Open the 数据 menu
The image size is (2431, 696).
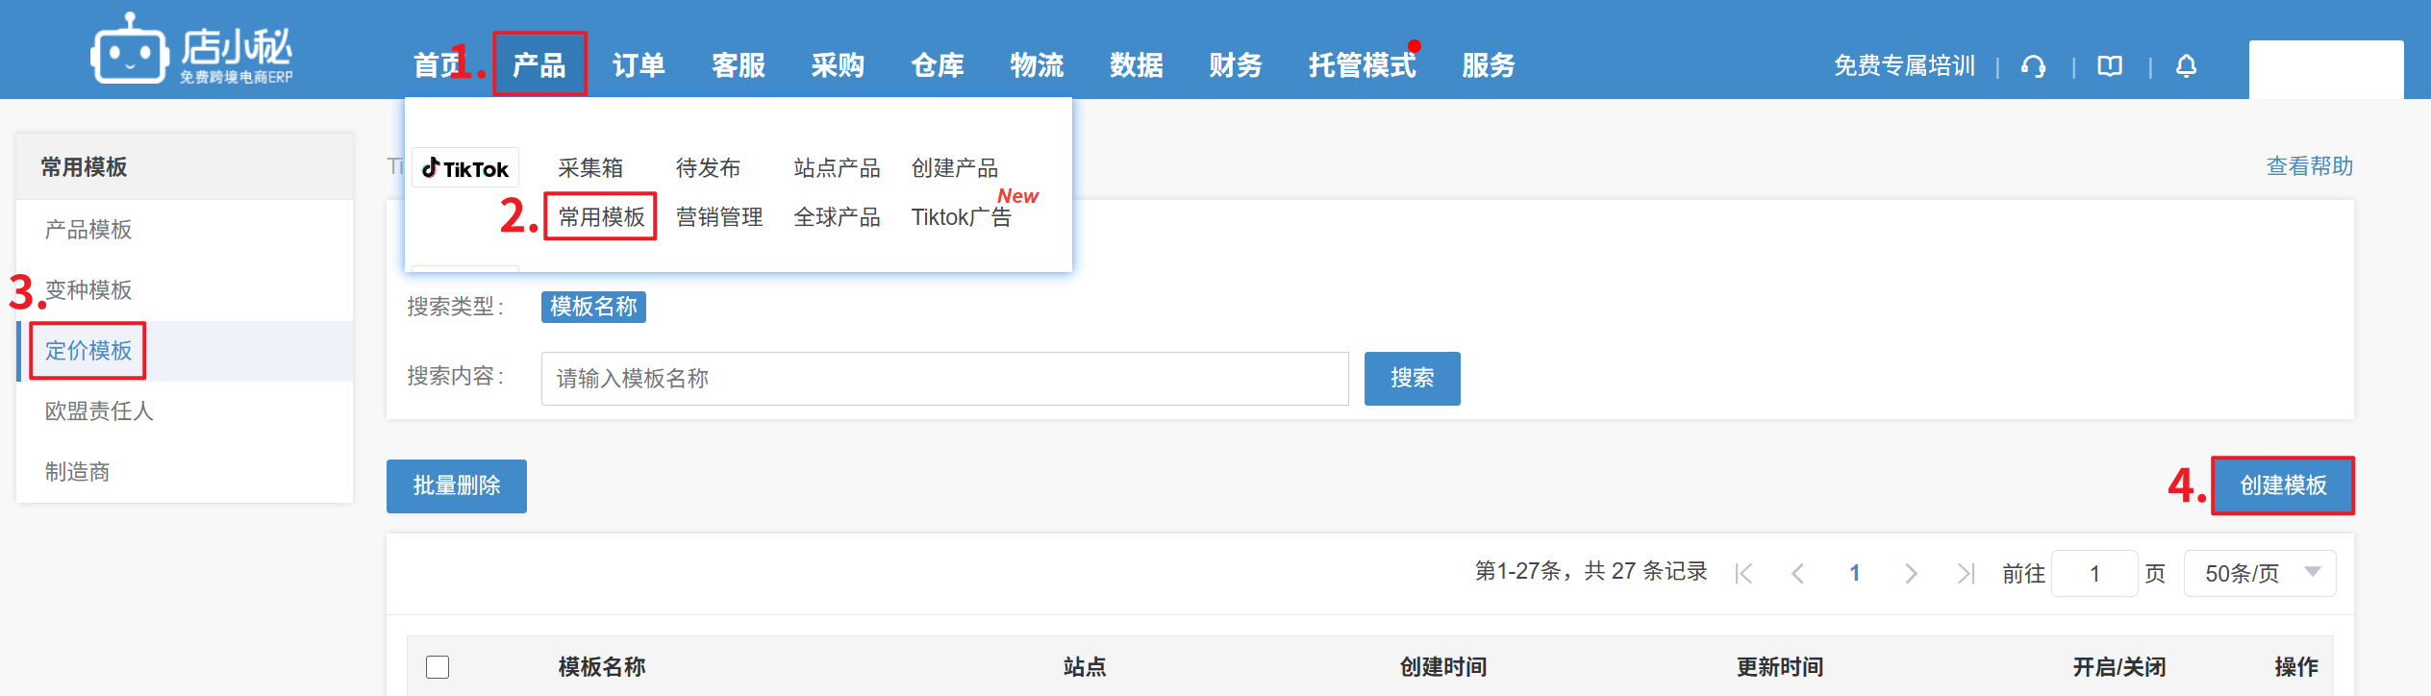pyautogui.click(x=1137, y=65)
